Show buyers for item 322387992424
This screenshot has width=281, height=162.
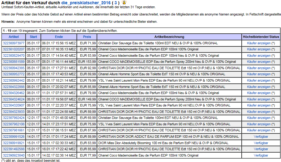click(258, 118)
